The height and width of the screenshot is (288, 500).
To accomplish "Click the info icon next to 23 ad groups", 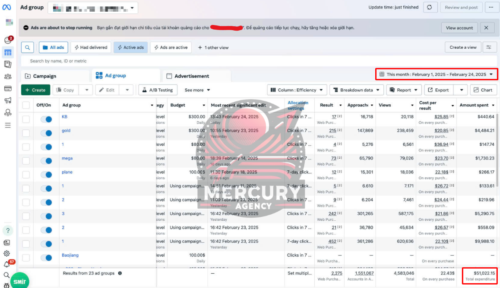I will (x=120, y=273).
